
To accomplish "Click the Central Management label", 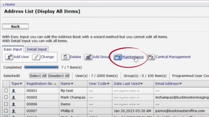I will click(x=173, y=57).
